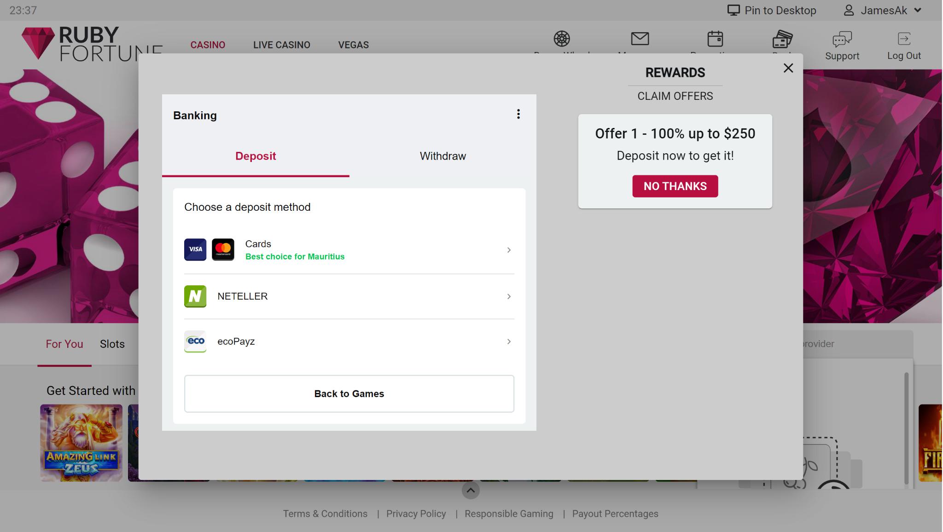Viewport: 943px width, 532px height.
Task: Click the Pin to Desktop text link
Action: pos(780,10)
